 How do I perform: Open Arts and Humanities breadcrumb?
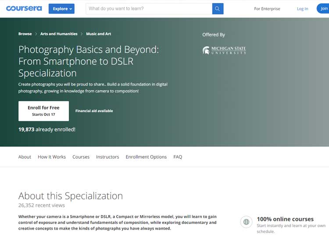[x=59, y=34]
